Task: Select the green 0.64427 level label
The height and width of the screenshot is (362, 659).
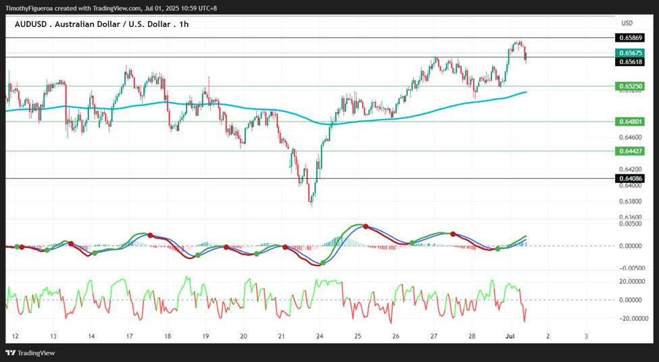Action: tap(629, 151)
